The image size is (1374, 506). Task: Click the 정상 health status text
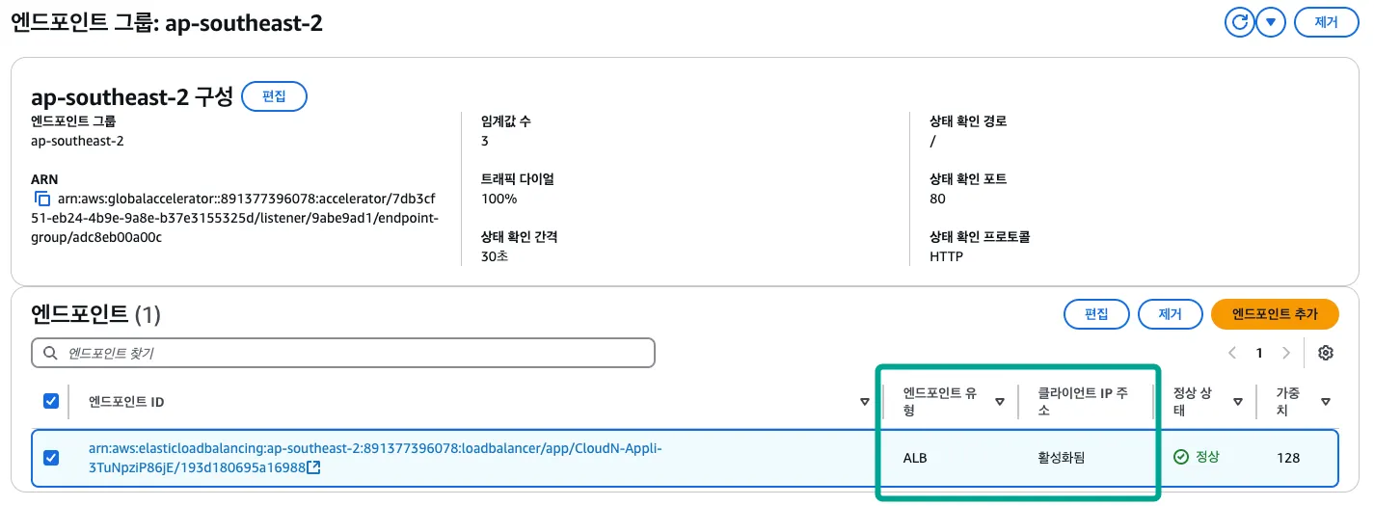click(x=1207, y=457)
